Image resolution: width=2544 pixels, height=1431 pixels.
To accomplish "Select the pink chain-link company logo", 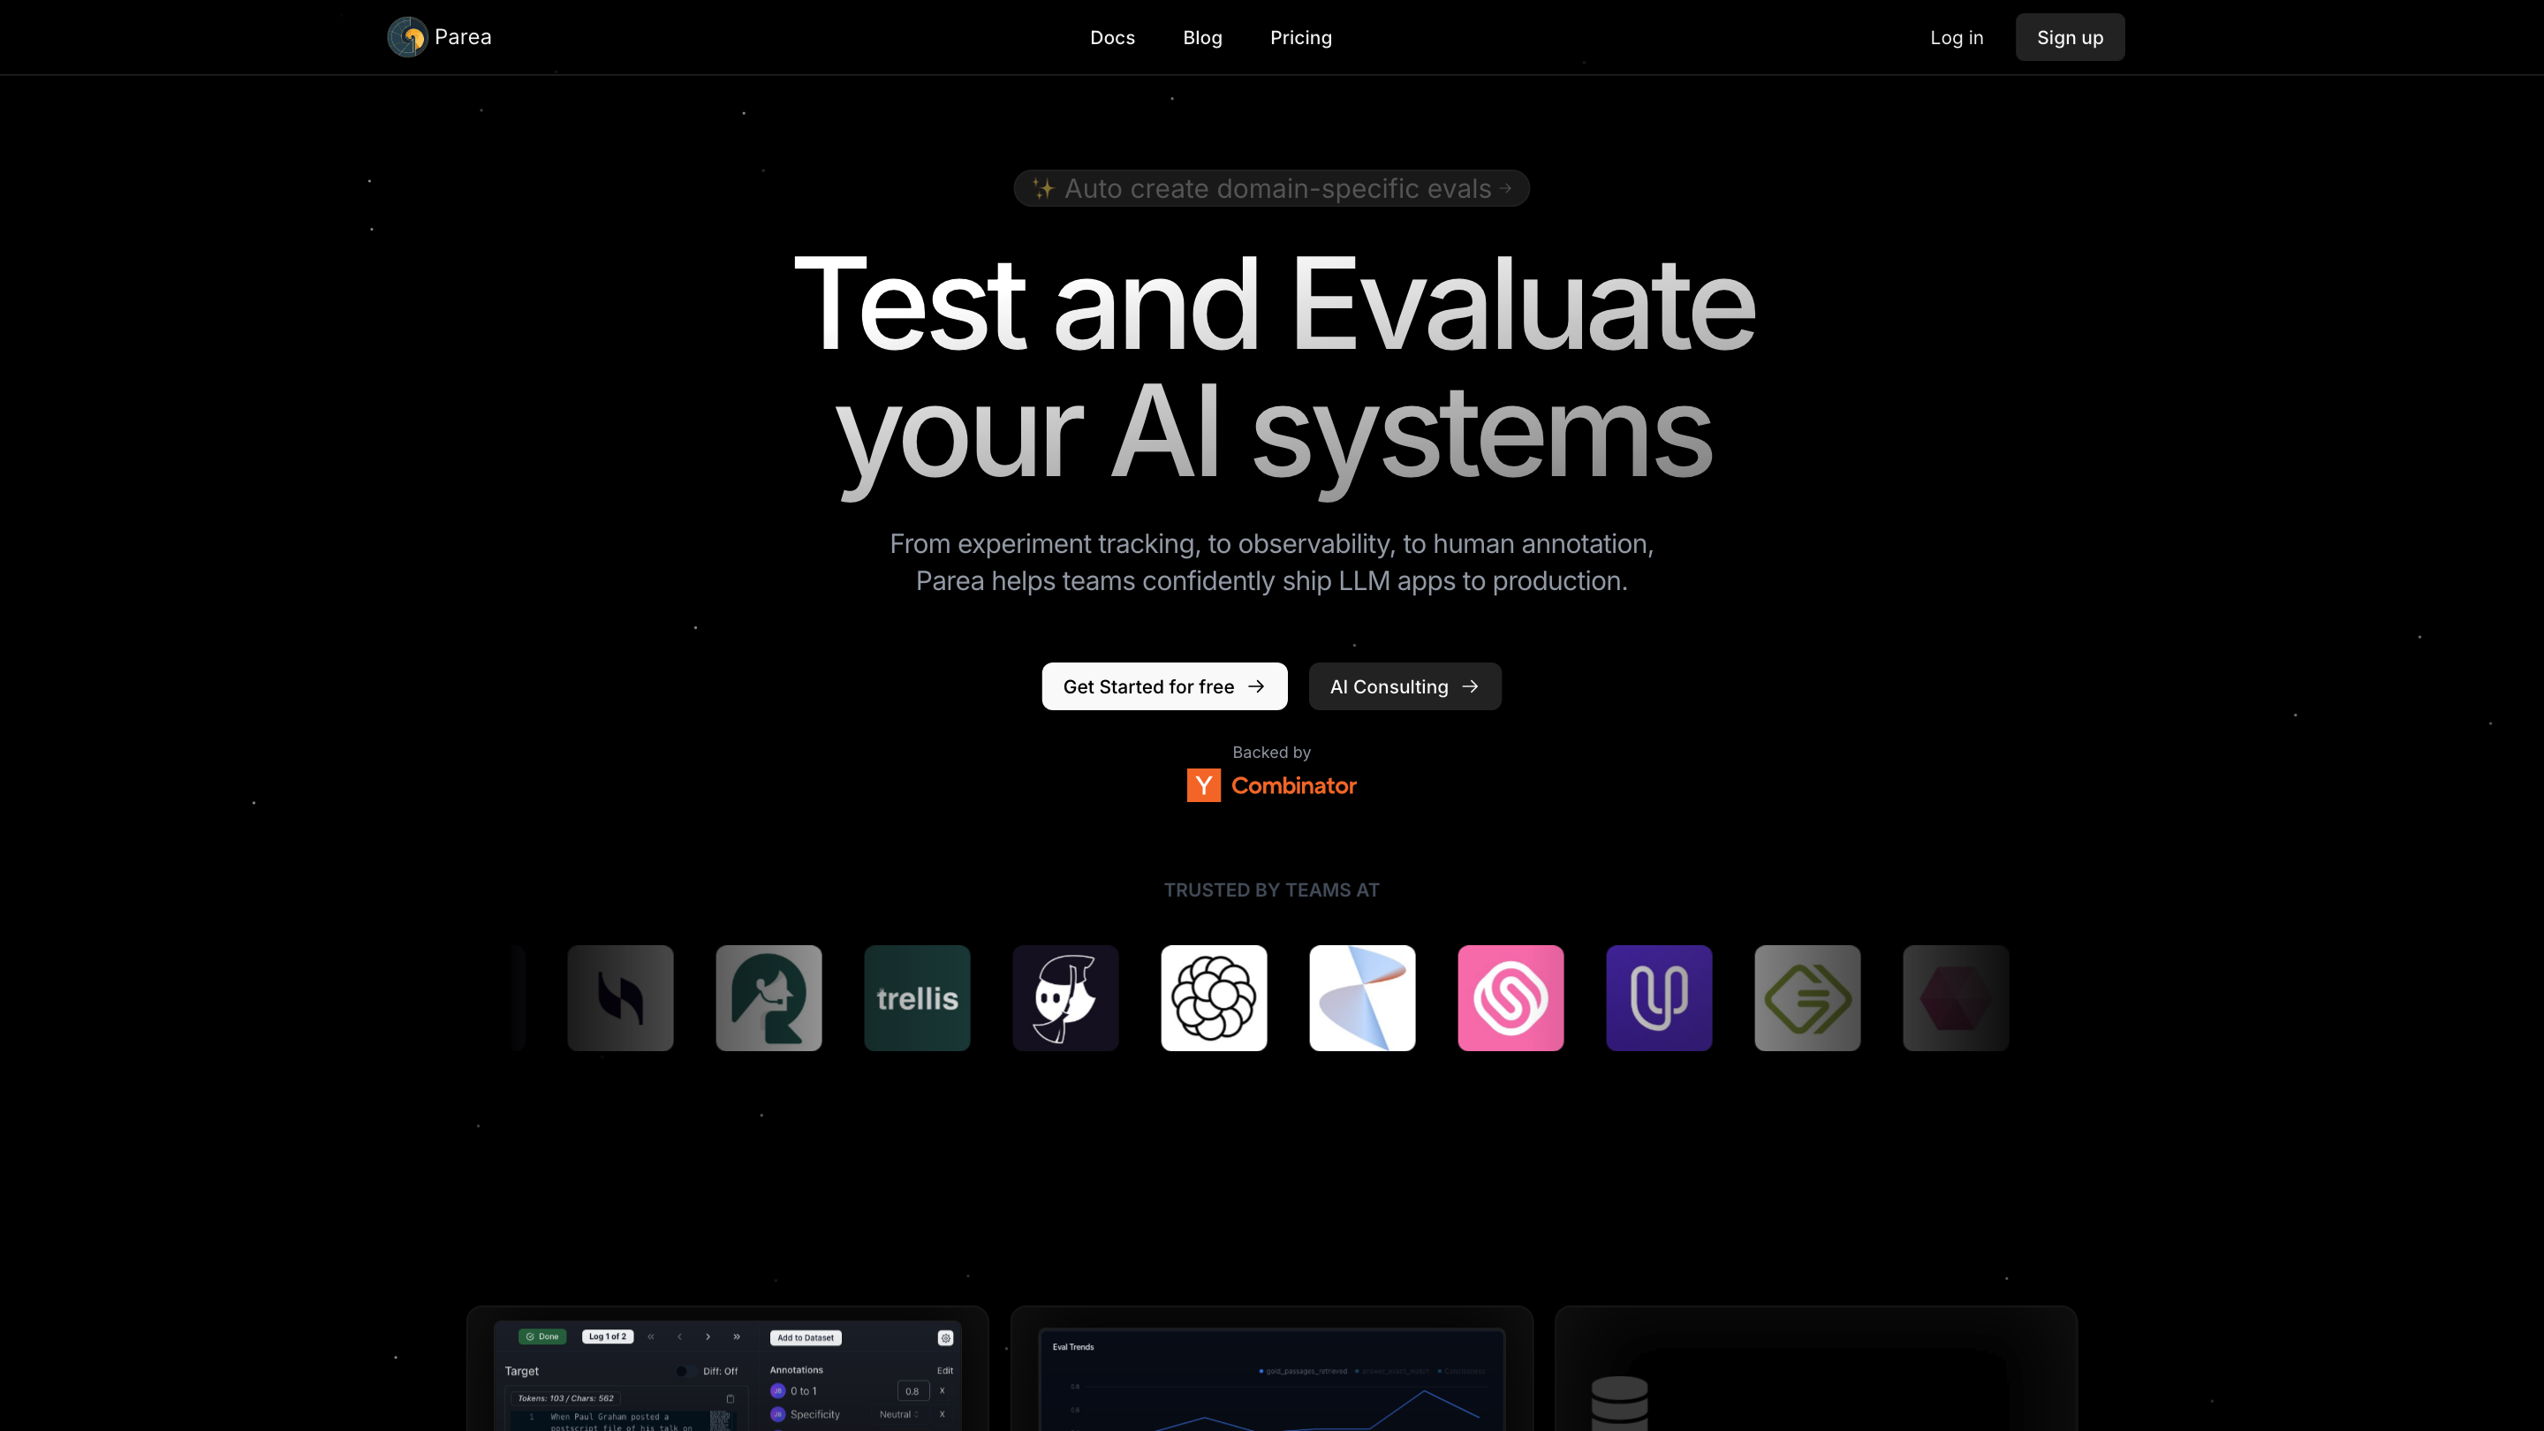I will point(1510,997).
